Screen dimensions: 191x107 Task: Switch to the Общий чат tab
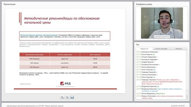tap(144, 49)
